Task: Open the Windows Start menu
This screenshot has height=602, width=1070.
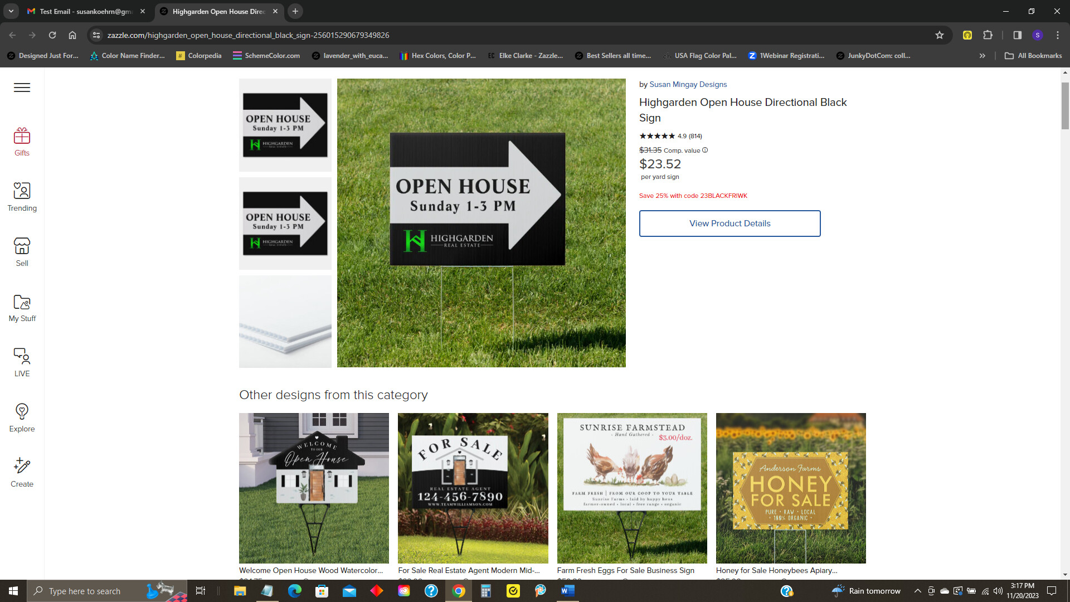Action: click(13, 591)
